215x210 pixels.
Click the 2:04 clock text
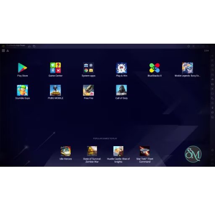[207, 51]
